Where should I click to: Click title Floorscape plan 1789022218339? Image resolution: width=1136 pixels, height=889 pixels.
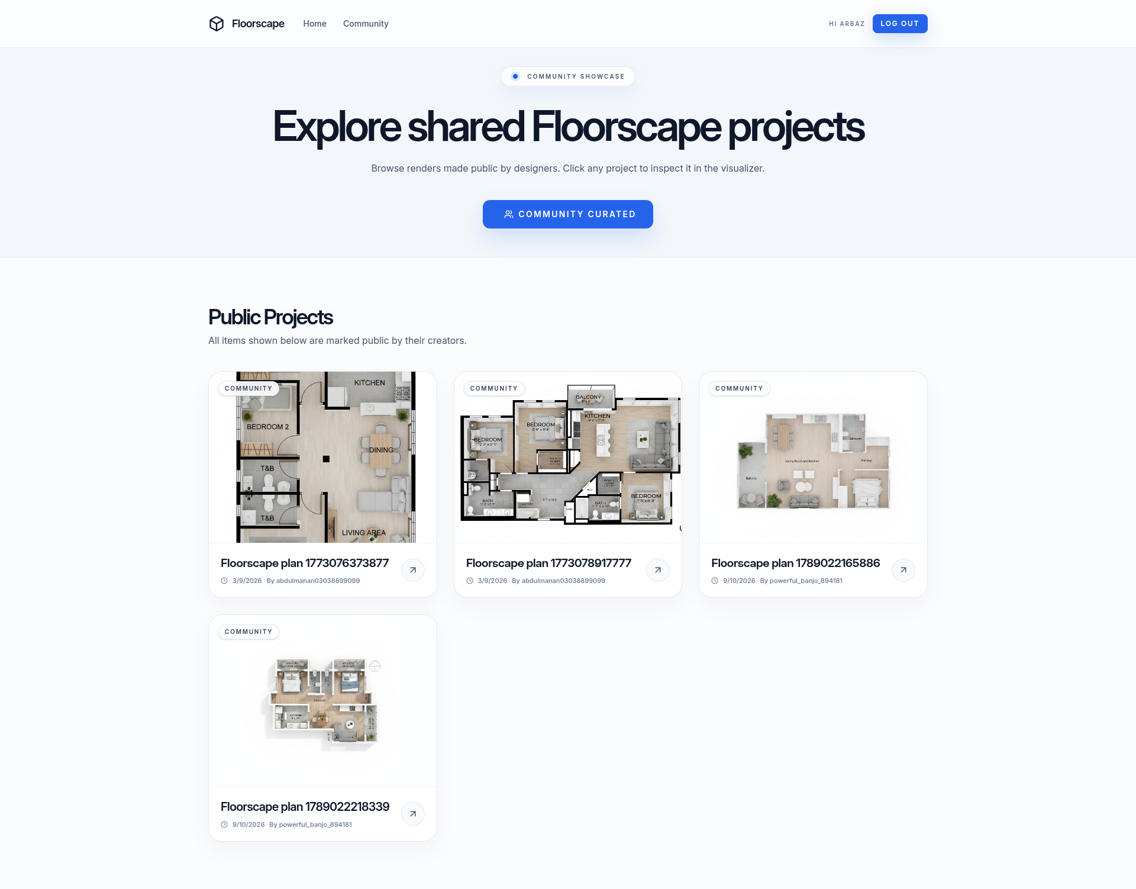pos(305,807)
